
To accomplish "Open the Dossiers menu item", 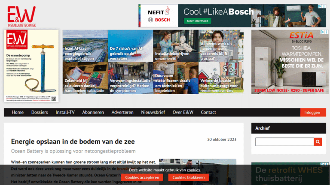I will [40, 112].
